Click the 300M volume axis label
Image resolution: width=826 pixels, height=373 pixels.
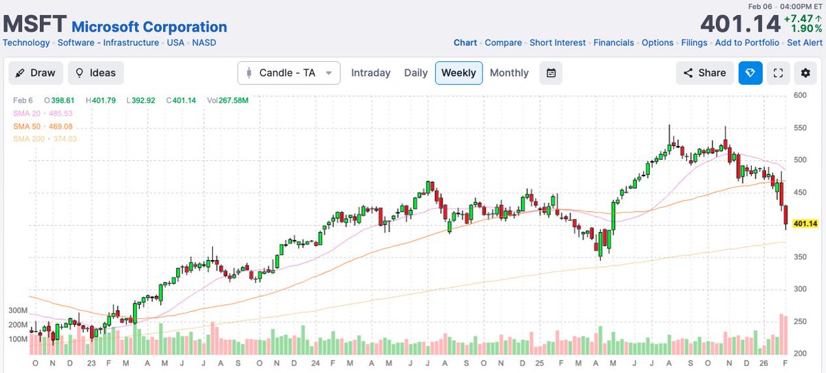[17, 311]
